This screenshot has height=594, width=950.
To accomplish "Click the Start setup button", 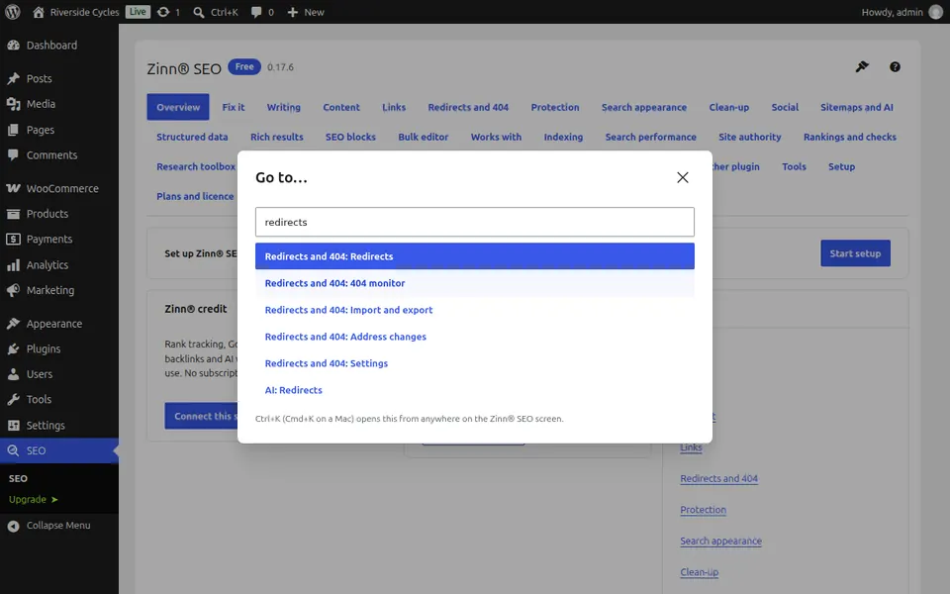I will pyautogui.click(x=855, y=253).
